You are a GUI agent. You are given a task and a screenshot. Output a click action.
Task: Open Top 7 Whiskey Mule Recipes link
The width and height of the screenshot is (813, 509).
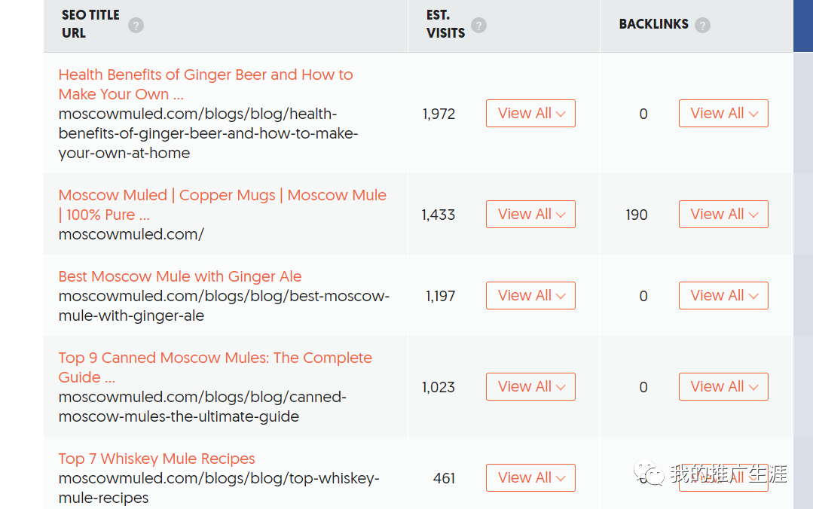[x=157, y=459]
